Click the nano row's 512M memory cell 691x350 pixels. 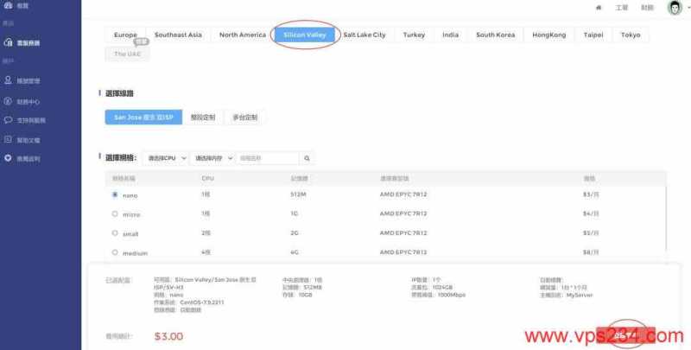[298, 194]
